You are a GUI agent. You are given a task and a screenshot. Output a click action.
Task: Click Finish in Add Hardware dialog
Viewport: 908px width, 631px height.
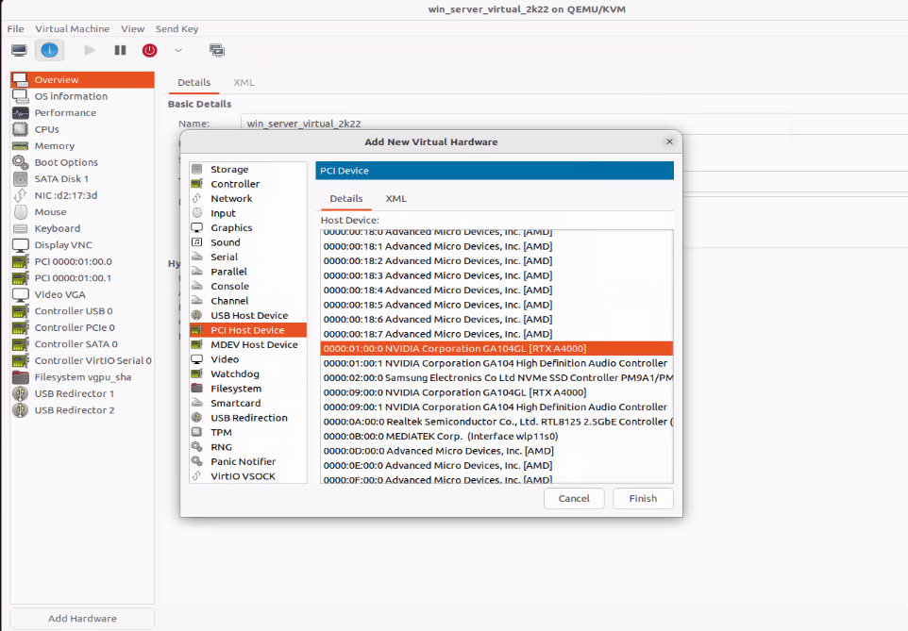[x=643, y=498]
